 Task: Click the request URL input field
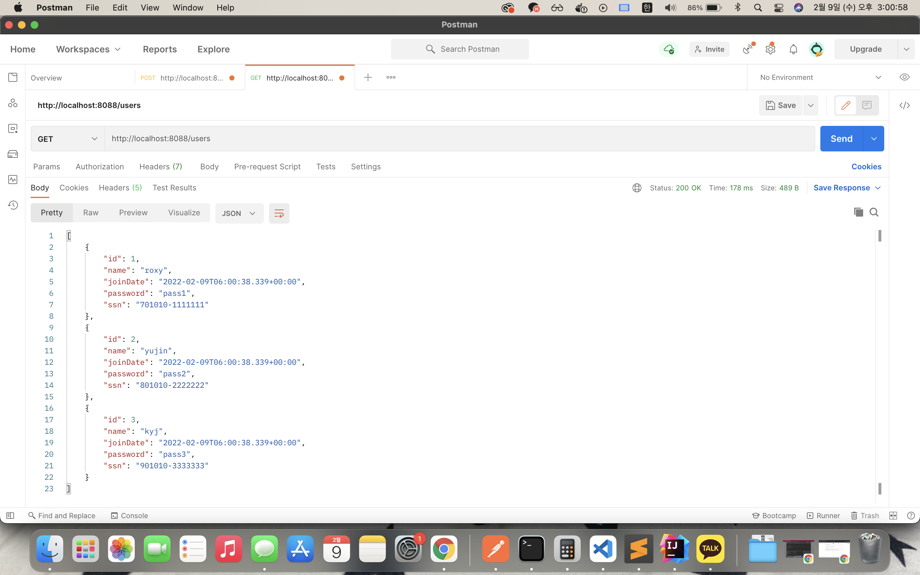coord(456,139)
